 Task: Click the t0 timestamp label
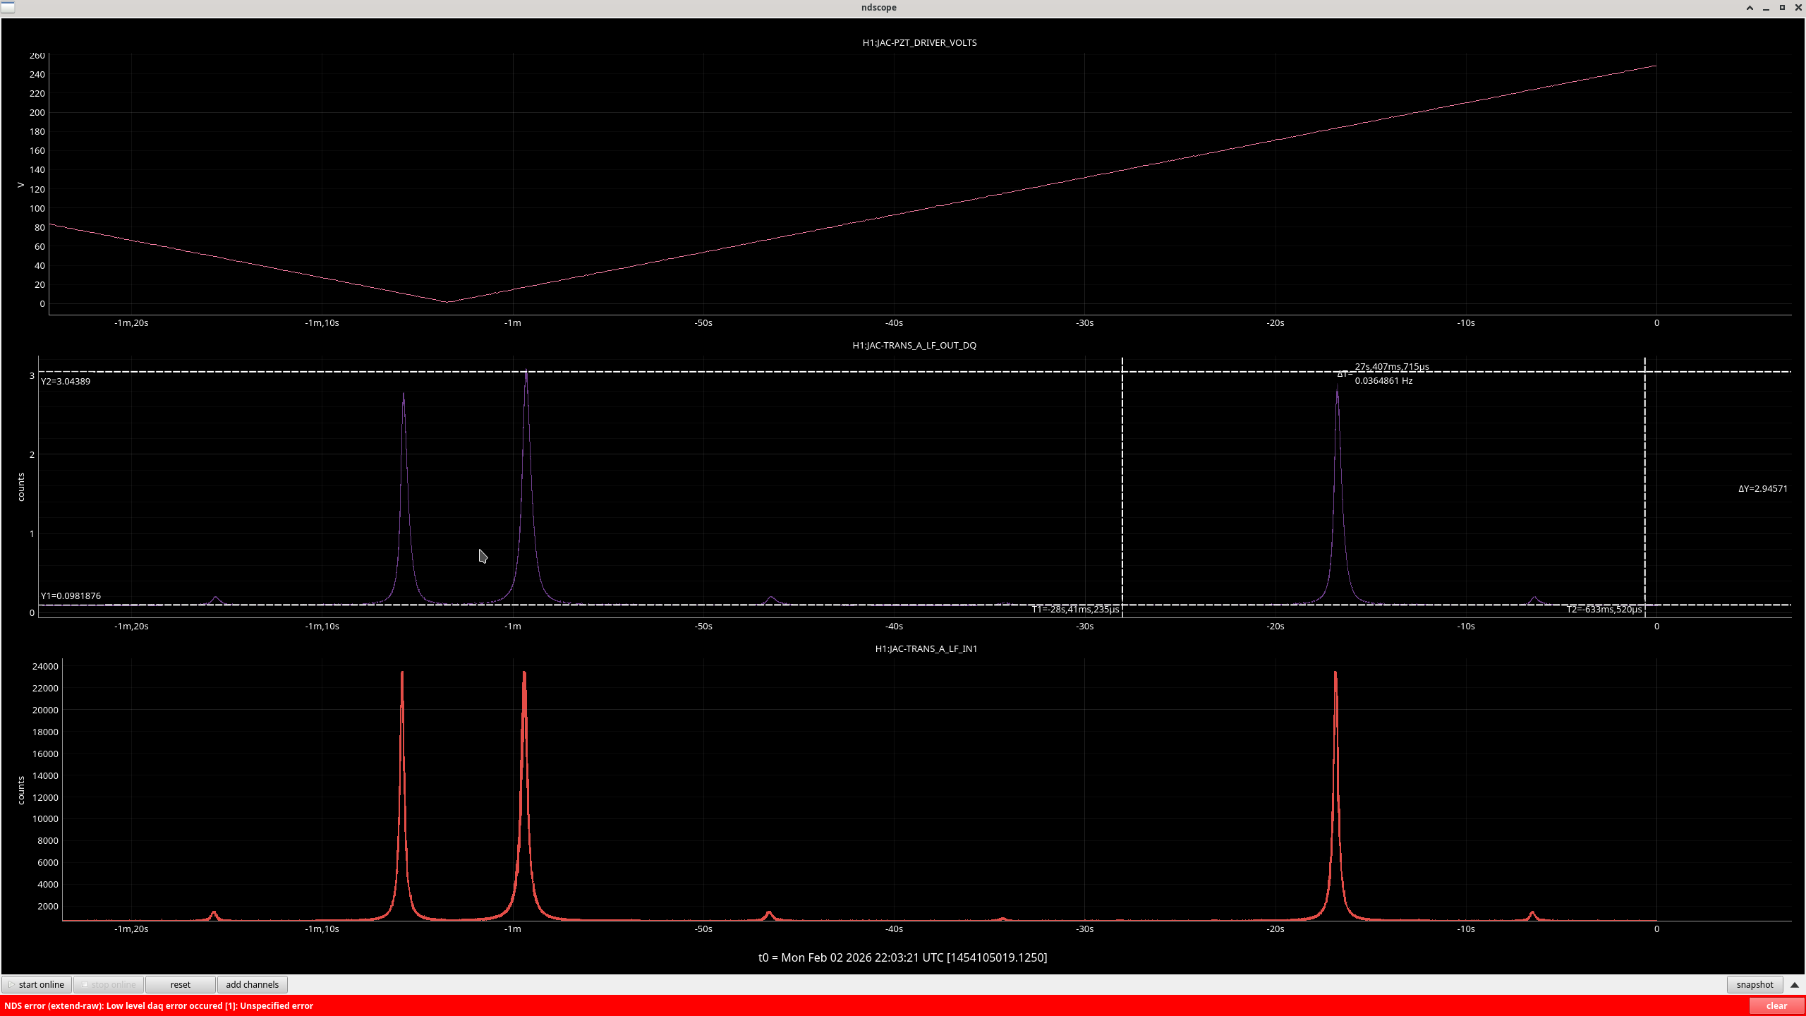(902, 957)
